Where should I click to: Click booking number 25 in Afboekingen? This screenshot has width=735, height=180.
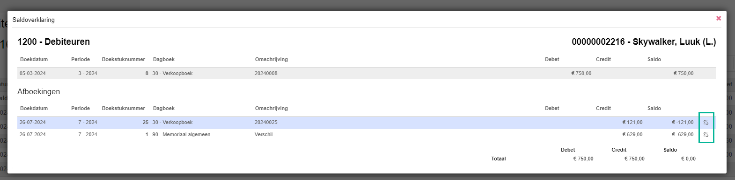(x=146, y=123)
